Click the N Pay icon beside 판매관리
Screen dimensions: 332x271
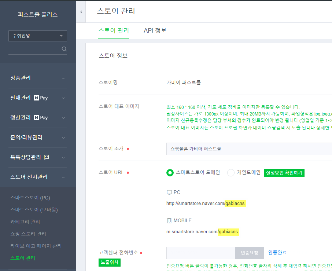pyautogui.click(x=41, y=98)
